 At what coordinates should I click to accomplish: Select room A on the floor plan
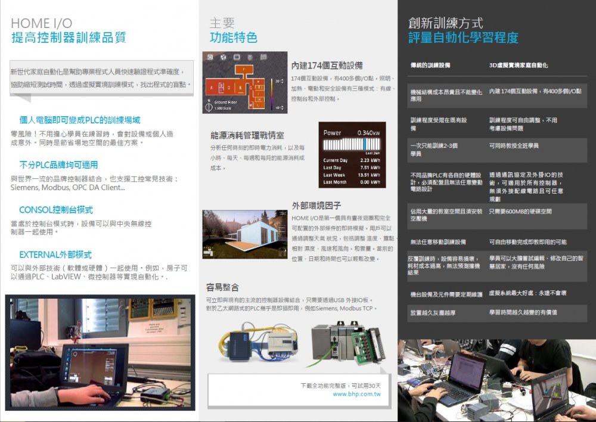click(x=211, y=87)
